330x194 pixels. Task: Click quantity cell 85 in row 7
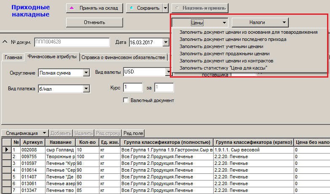87,190
